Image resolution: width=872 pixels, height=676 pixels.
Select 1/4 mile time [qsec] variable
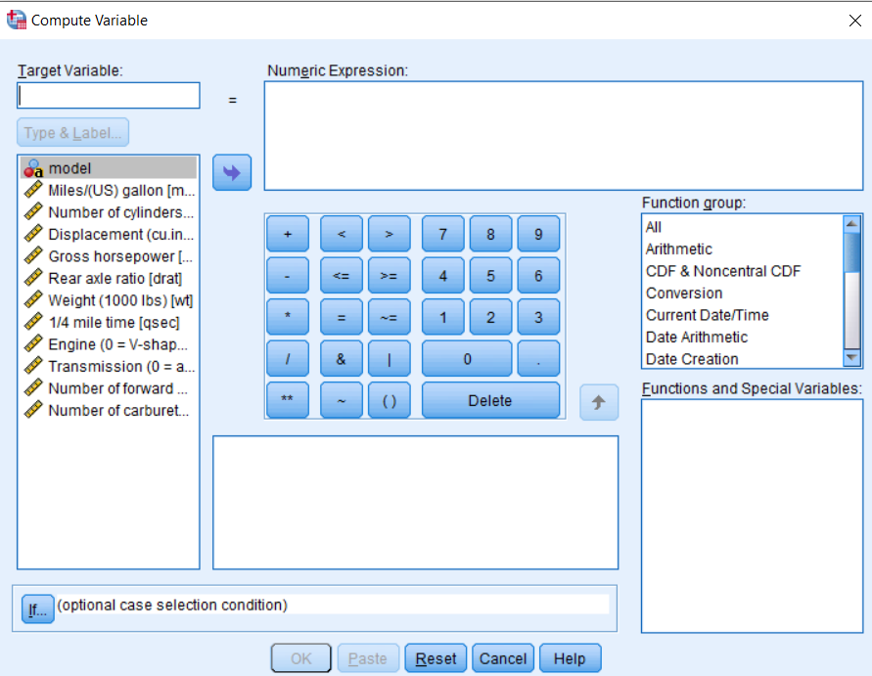109,323
